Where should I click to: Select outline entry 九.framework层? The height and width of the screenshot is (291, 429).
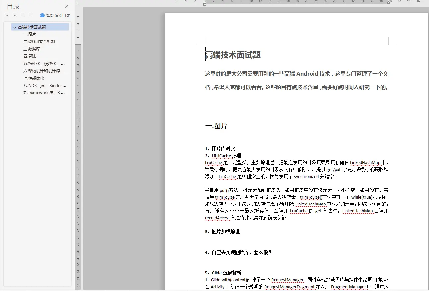[x=44, y=93]
